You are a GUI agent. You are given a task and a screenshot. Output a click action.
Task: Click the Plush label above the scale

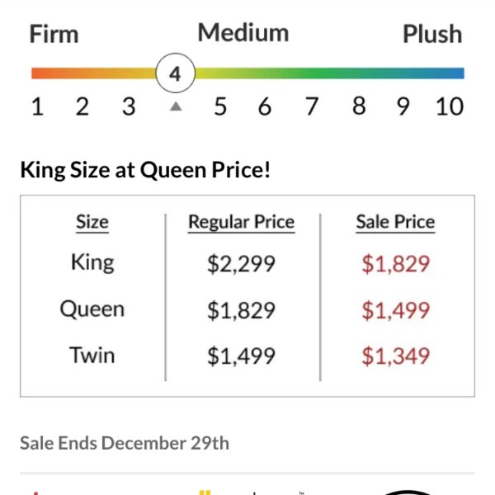click(432, 34)
